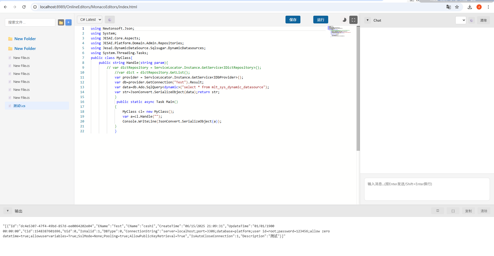Image resolution: width=494 pixels, height=256 pixels.
Task: Open the C# Latest language dropdown
Action: 90,20
